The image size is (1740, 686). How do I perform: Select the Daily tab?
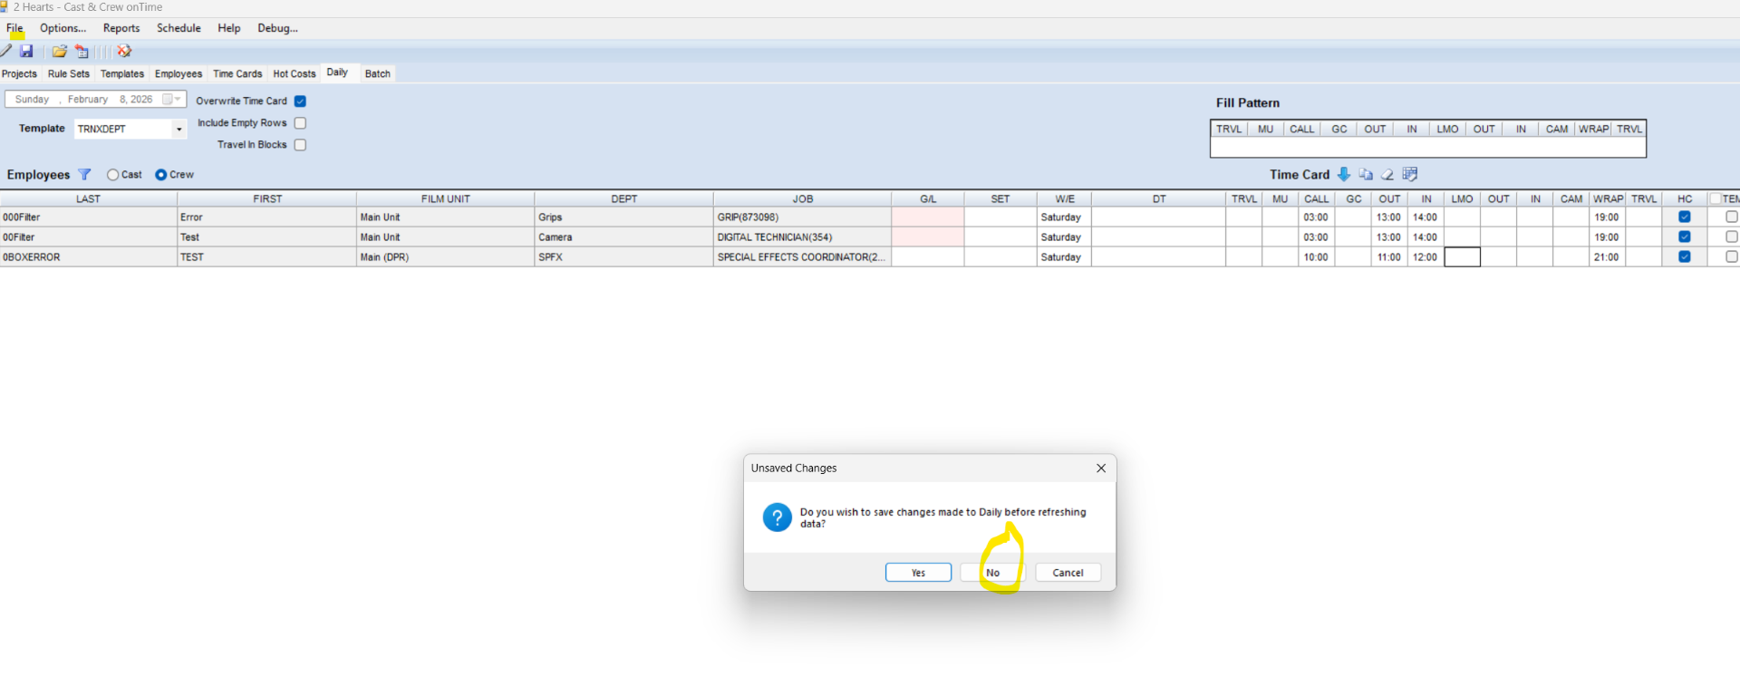click(x=337, y=72)
